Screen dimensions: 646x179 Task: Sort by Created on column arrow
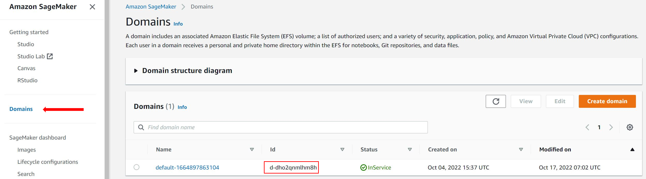[521, 150]
